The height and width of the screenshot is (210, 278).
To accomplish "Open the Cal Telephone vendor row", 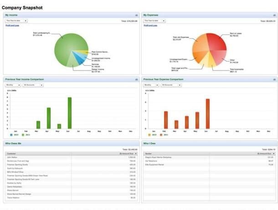I will (x=209, y=161).
